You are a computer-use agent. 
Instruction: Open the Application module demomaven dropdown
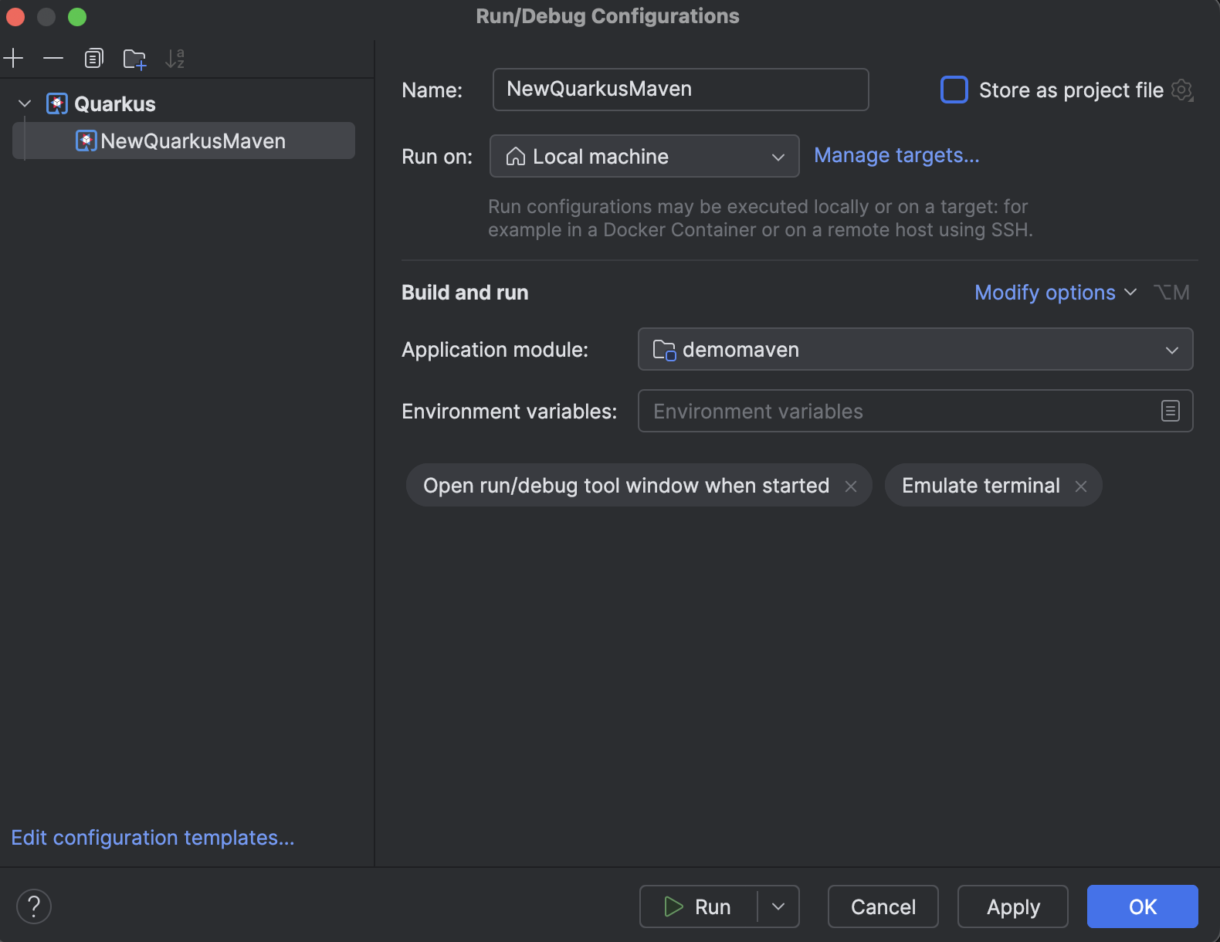pos(915,350)
